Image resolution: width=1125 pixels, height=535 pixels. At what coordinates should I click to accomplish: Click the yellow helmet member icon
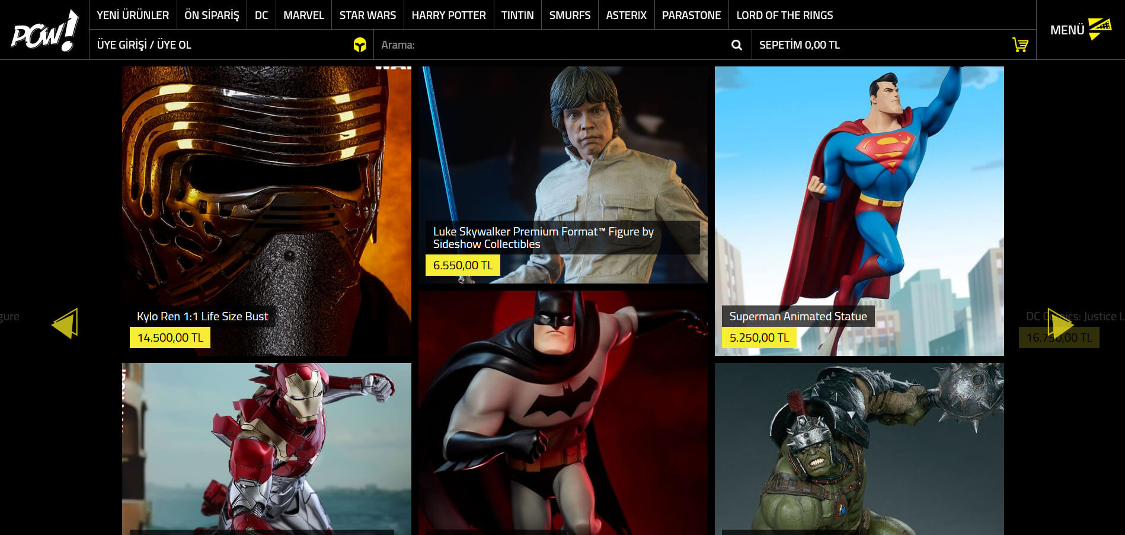pos(359,45)
